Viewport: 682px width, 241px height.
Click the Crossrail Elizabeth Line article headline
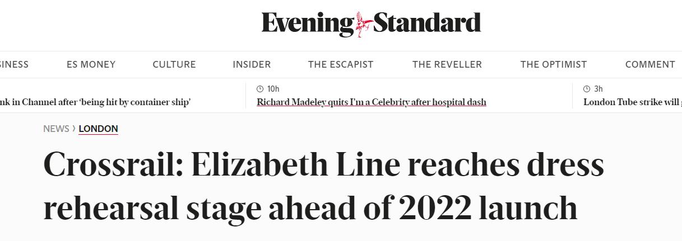pos(323,186)
